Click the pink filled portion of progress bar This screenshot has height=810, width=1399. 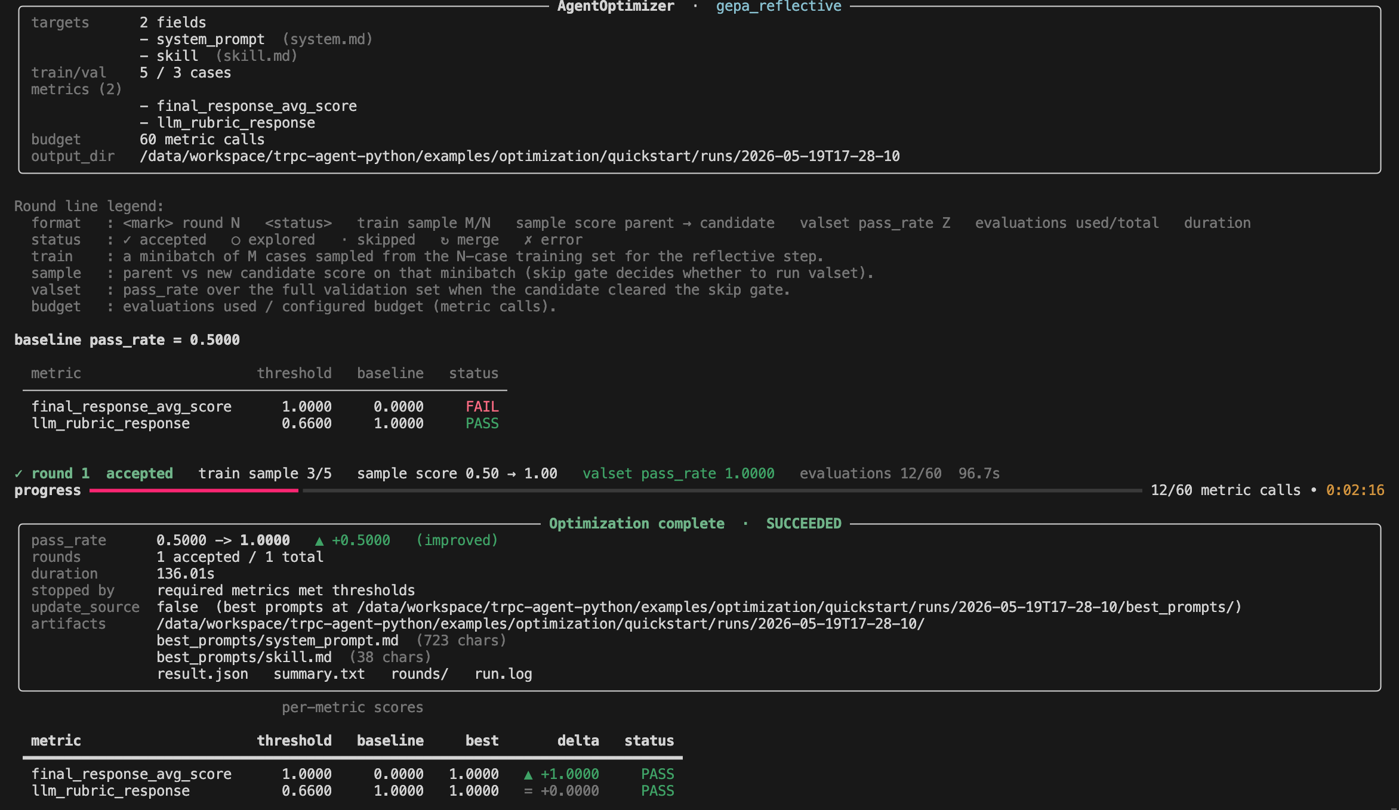[x=194, y=490]
